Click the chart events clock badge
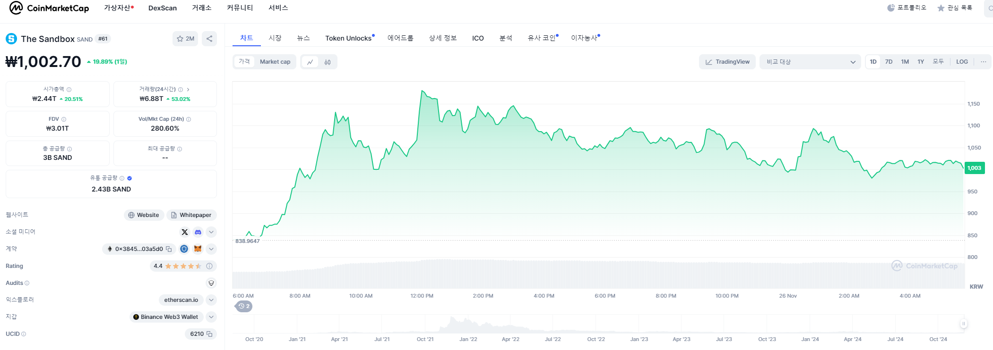The height and width of the screenshot is (350, 993). coord(244,306)
